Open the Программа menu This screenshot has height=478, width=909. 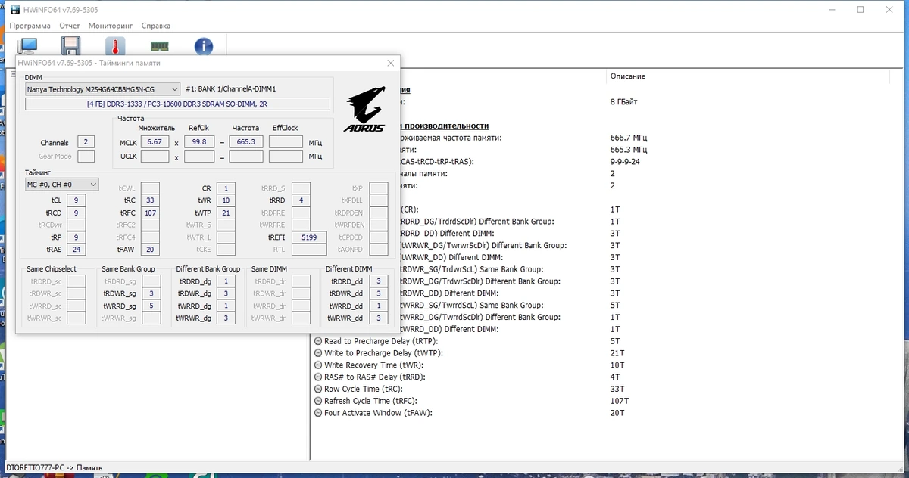tap(30, 26)
